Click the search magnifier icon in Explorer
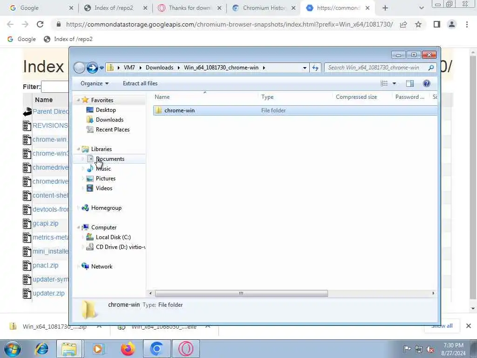Screen dimensions: 477x358 (x=431, y=68)
